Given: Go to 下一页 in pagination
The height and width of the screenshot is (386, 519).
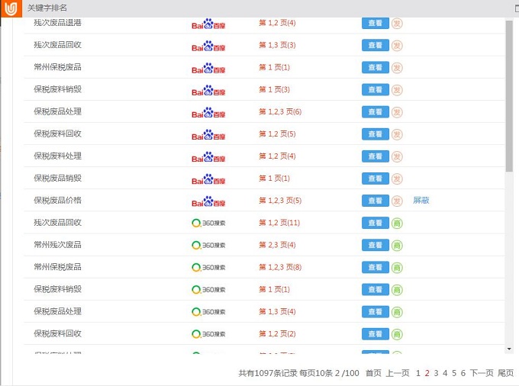Looking at the screenshot, I should click(x=481, y=373).
